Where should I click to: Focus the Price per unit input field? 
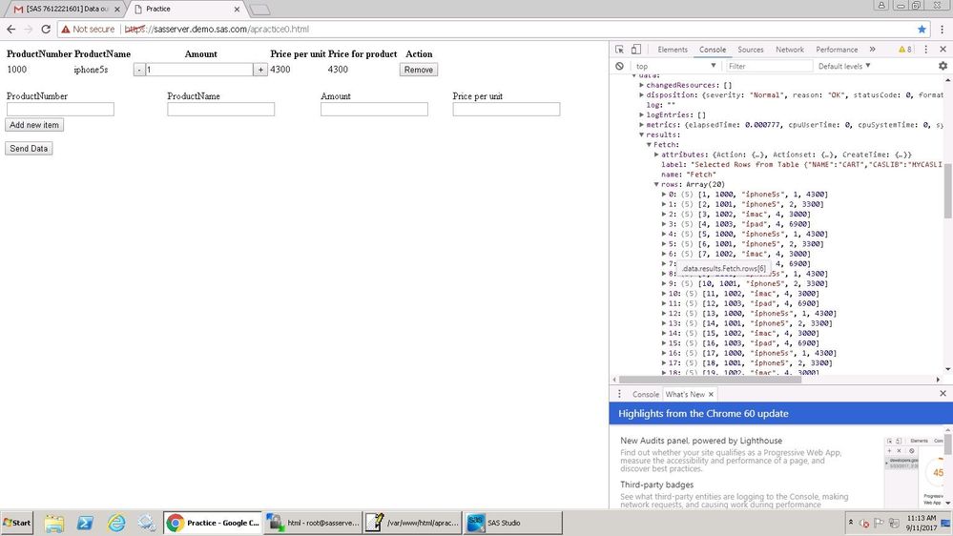[x=507, y=109]
